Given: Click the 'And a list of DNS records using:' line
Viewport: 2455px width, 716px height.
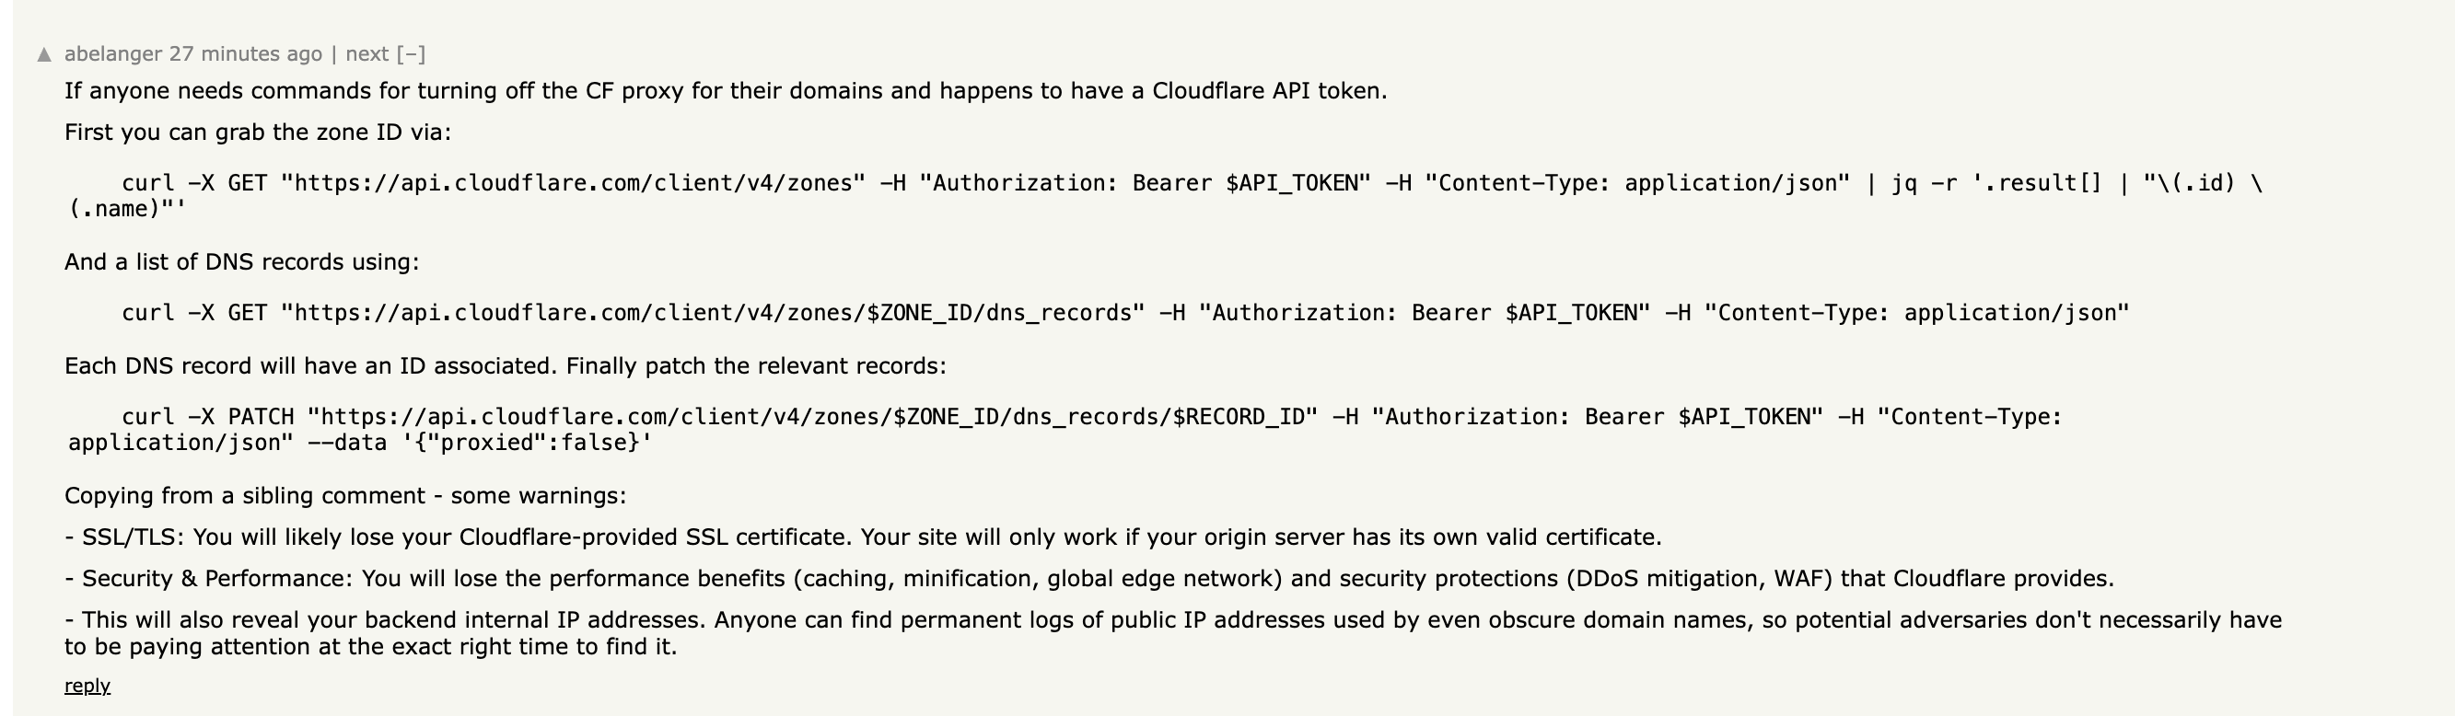Looking at the screenshot, I should [x=241, y=262].
